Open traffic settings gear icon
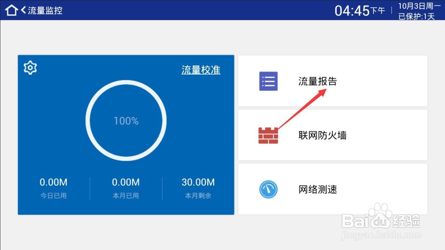445x250 pixels. tap(30, 68)
